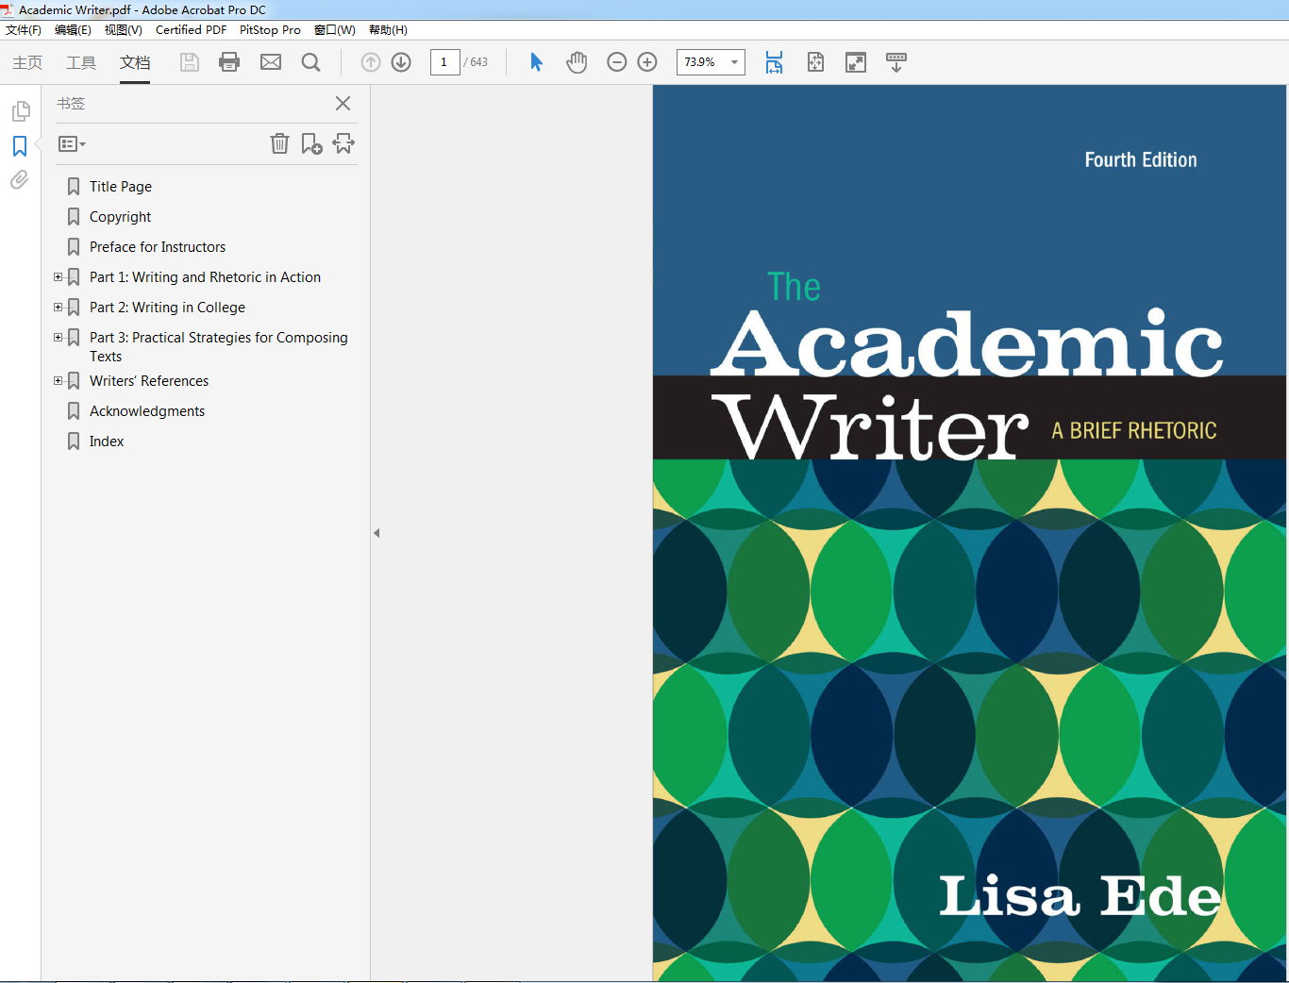Open 视图(V) menu
The width and height of the screenshot is (1289, 983).
click(x=124, y=30)
